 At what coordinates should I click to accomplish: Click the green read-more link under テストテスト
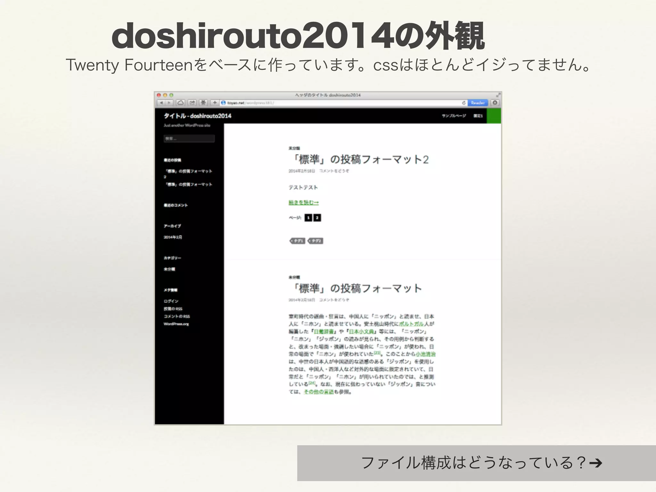[x=304, y=202]
